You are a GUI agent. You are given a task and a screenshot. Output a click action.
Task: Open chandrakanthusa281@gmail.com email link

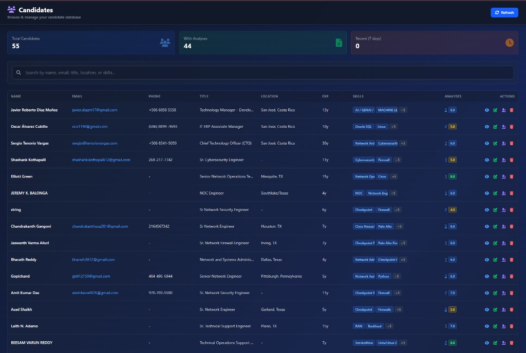coord(100,226)
